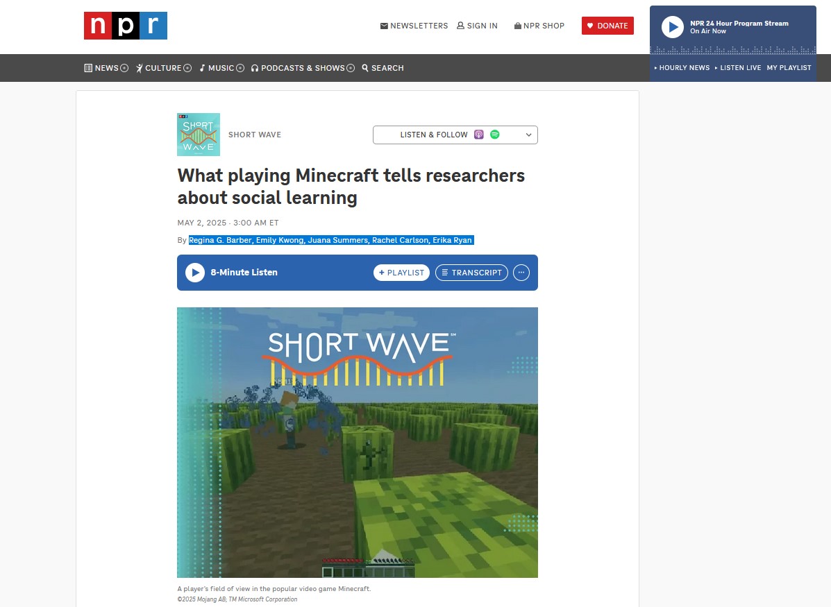This screenshot has height=607, width=831.
Task: Open the Podcasts & Shows menu
Action: [298, 68]
